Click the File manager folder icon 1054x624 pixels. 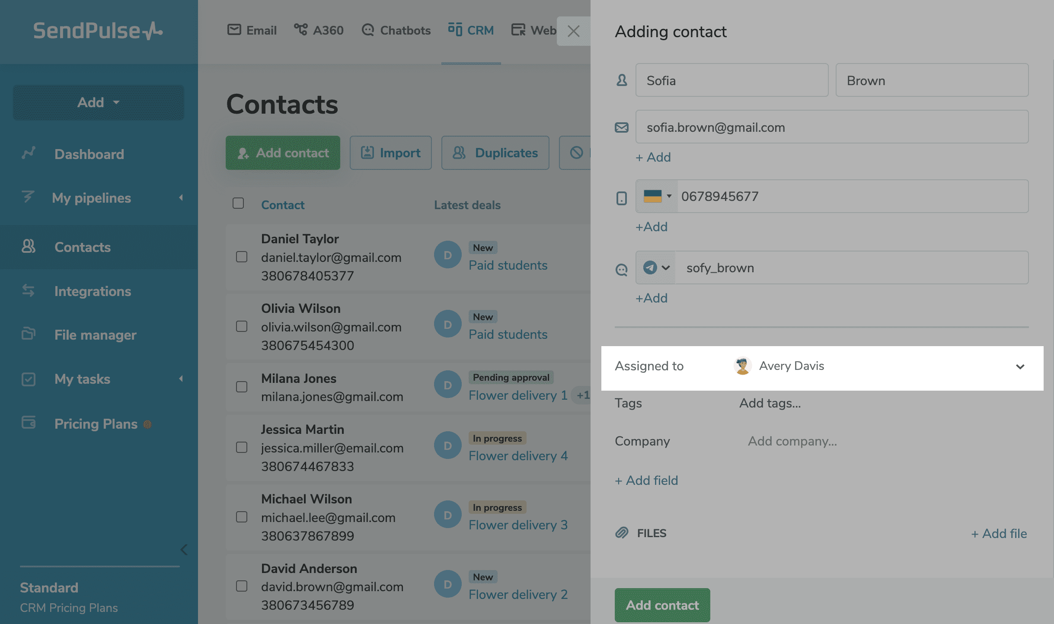29,334
